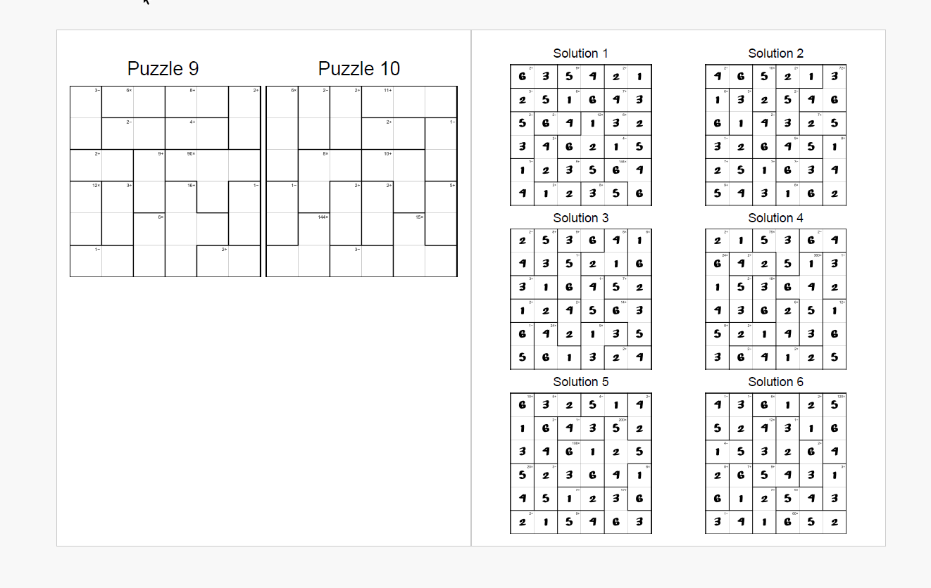Click the 11+ cage cell in Puzzle 10
Viewport: 931px width, 588px height.
coord(377,102)
